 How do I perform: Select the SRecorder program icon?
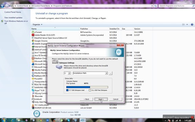click(x=33, y=96)
